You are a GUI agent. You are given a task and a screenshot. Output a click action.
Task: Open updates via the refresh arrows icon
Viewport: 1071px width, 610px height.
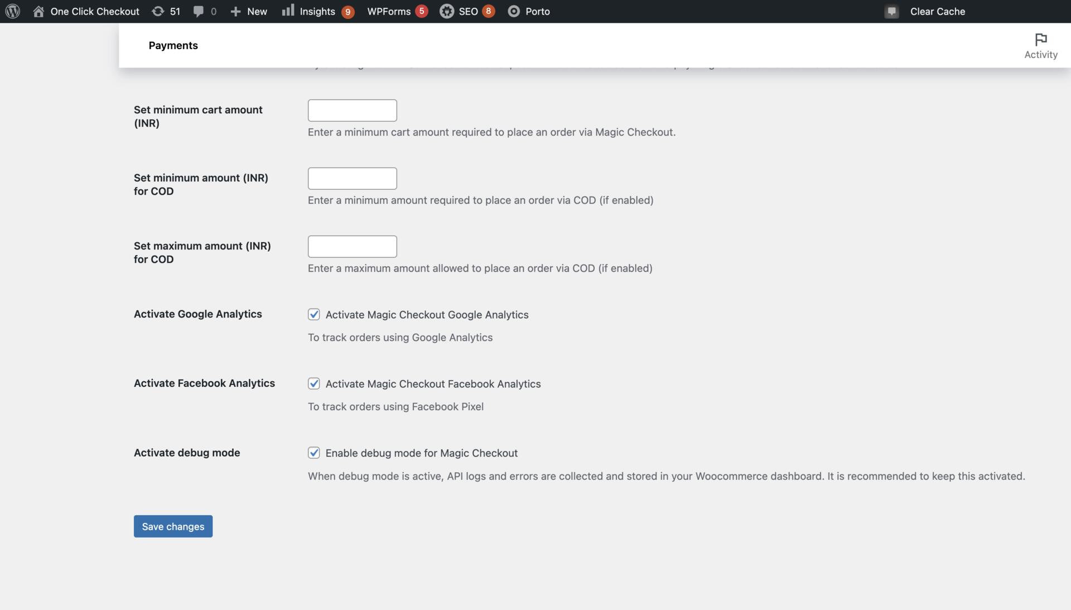(159, 11)
